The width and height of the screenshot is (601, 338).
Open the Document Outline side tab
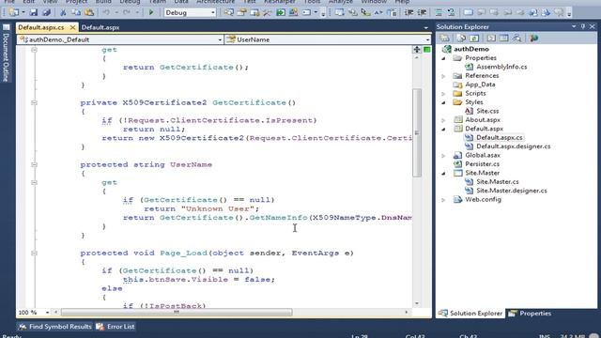coord(6,54)
